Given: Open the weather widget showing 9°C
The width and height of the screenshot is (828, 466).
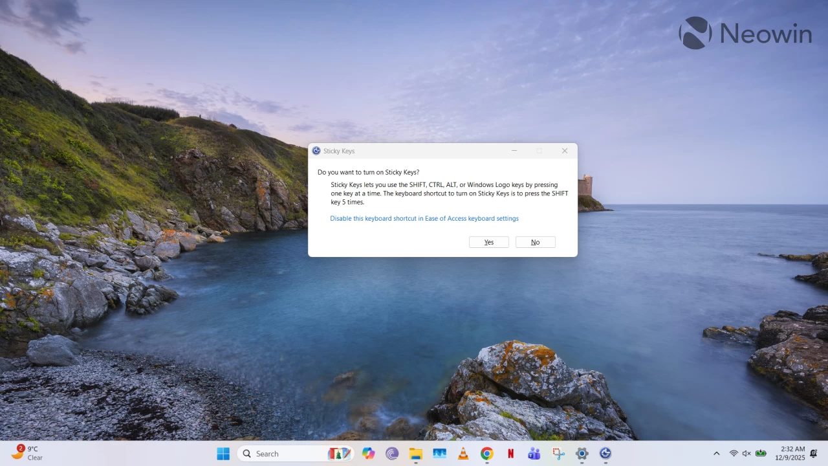Looking at the screenshot, I should (27, 453).
